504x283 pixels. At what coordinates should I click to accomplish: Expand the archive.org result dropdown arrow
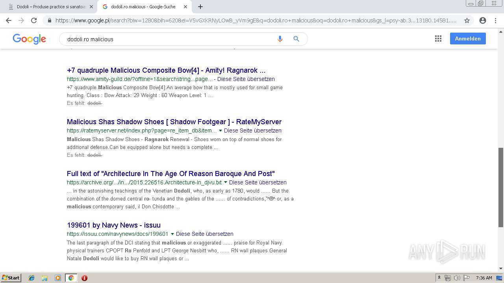(x=226, y=182)
